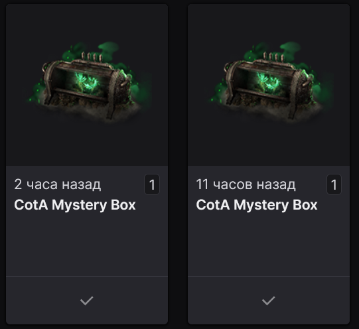The height and width of the screenshot is (329, 359).
Task: Click the green smoke above the left chest
Action: click(109, 48)
